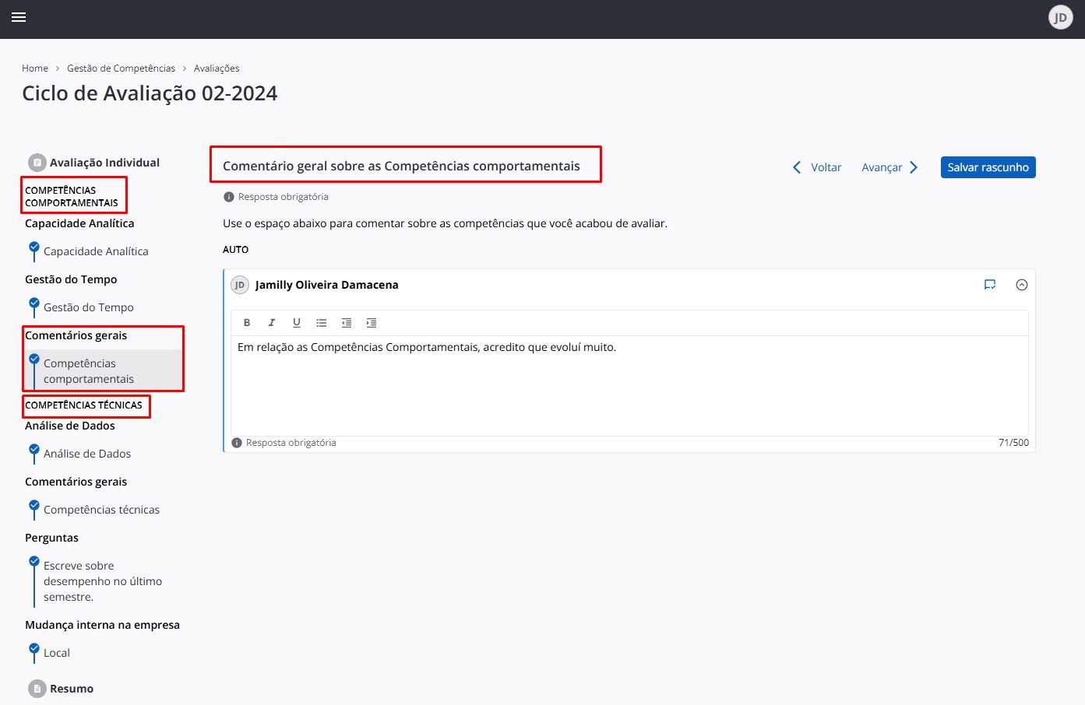Apply italic formatting to the comment

[272, 323]
